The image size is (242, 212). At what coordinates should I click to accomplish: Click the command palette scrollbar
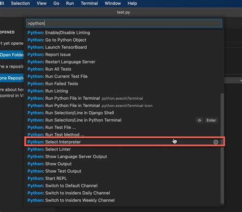(x=222, y=148)
